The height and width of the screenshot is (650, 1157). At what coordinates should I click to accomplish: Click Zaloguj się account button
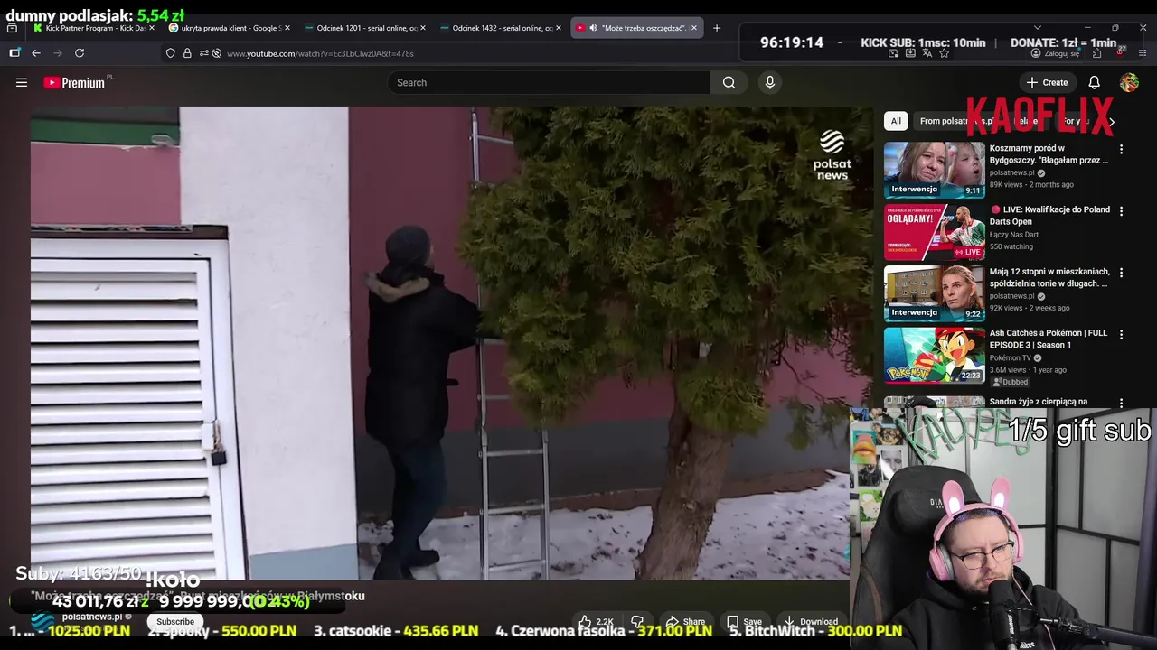pyautogui.click(x=1056, y=53)
